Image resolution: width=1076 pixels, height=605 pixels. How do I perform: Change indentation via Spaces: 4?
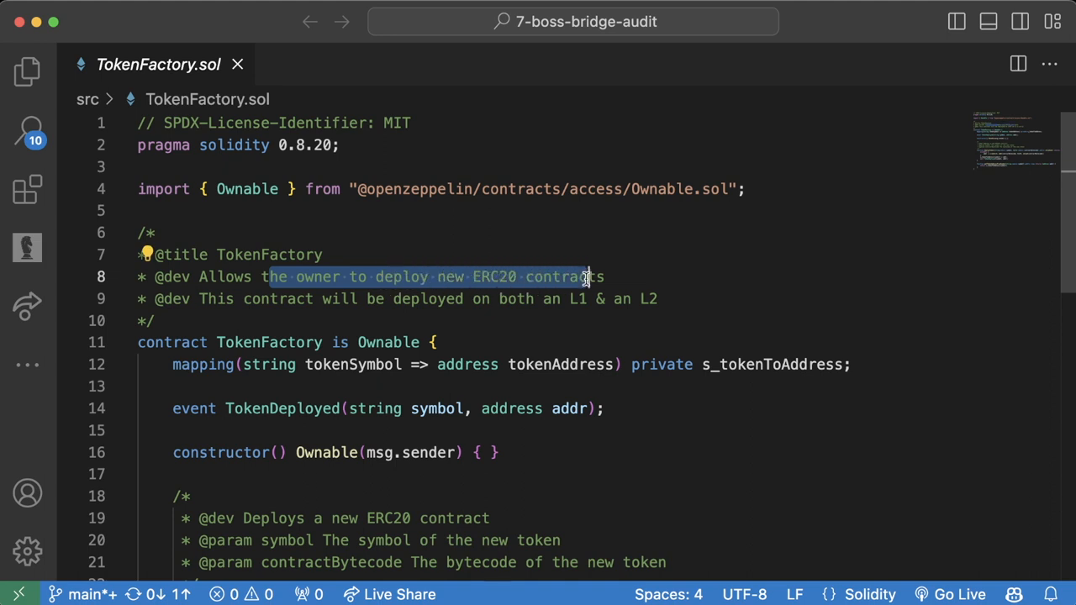[668, 594]
